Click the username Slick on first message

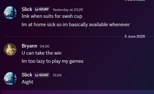27,9
